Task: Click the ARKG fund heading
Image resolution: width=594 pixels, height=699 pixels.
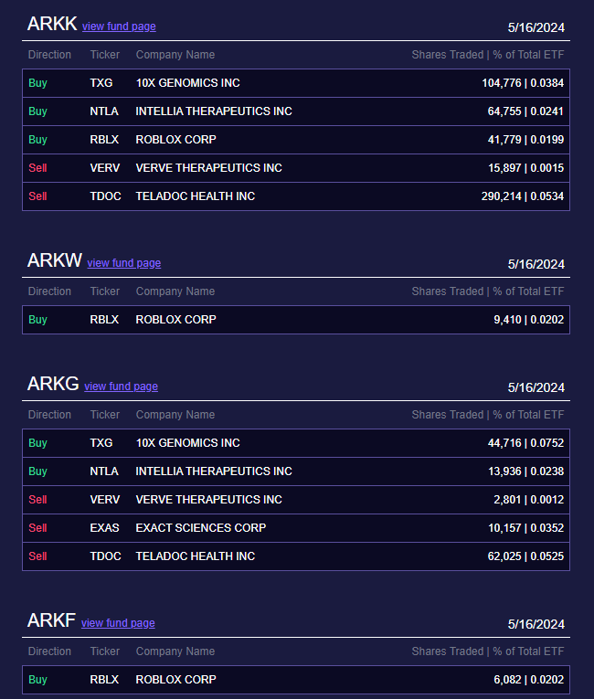Action: click(53, 384)
